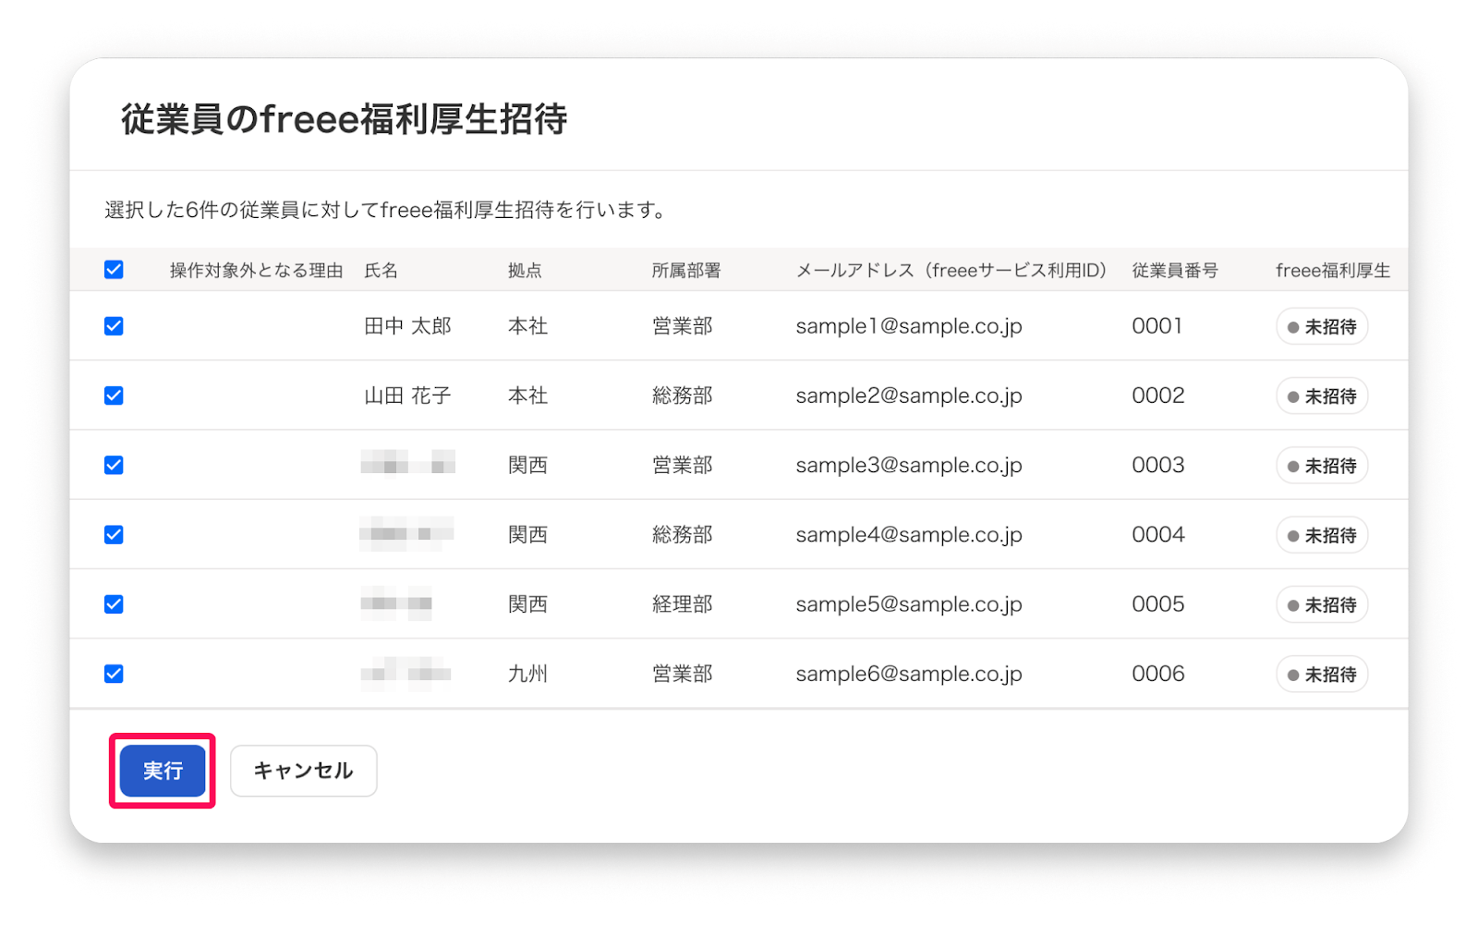
Task: Click email sample5@sample.co.jp
Action: pos(909,604)
